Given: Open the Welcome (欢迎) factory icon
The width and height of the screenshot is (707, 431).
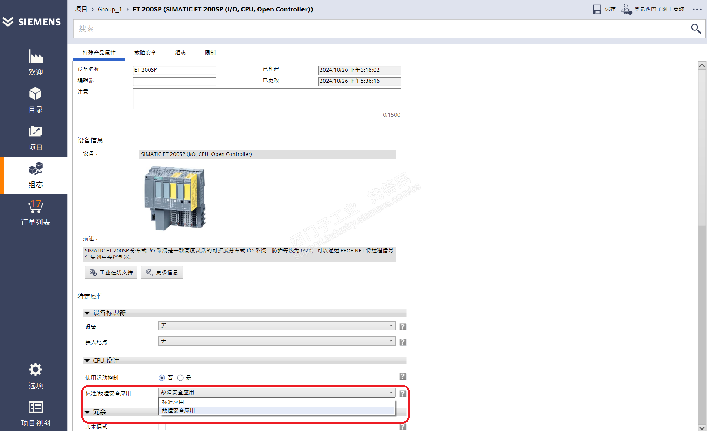Looking at the screenshot, I should pos(36,57).
